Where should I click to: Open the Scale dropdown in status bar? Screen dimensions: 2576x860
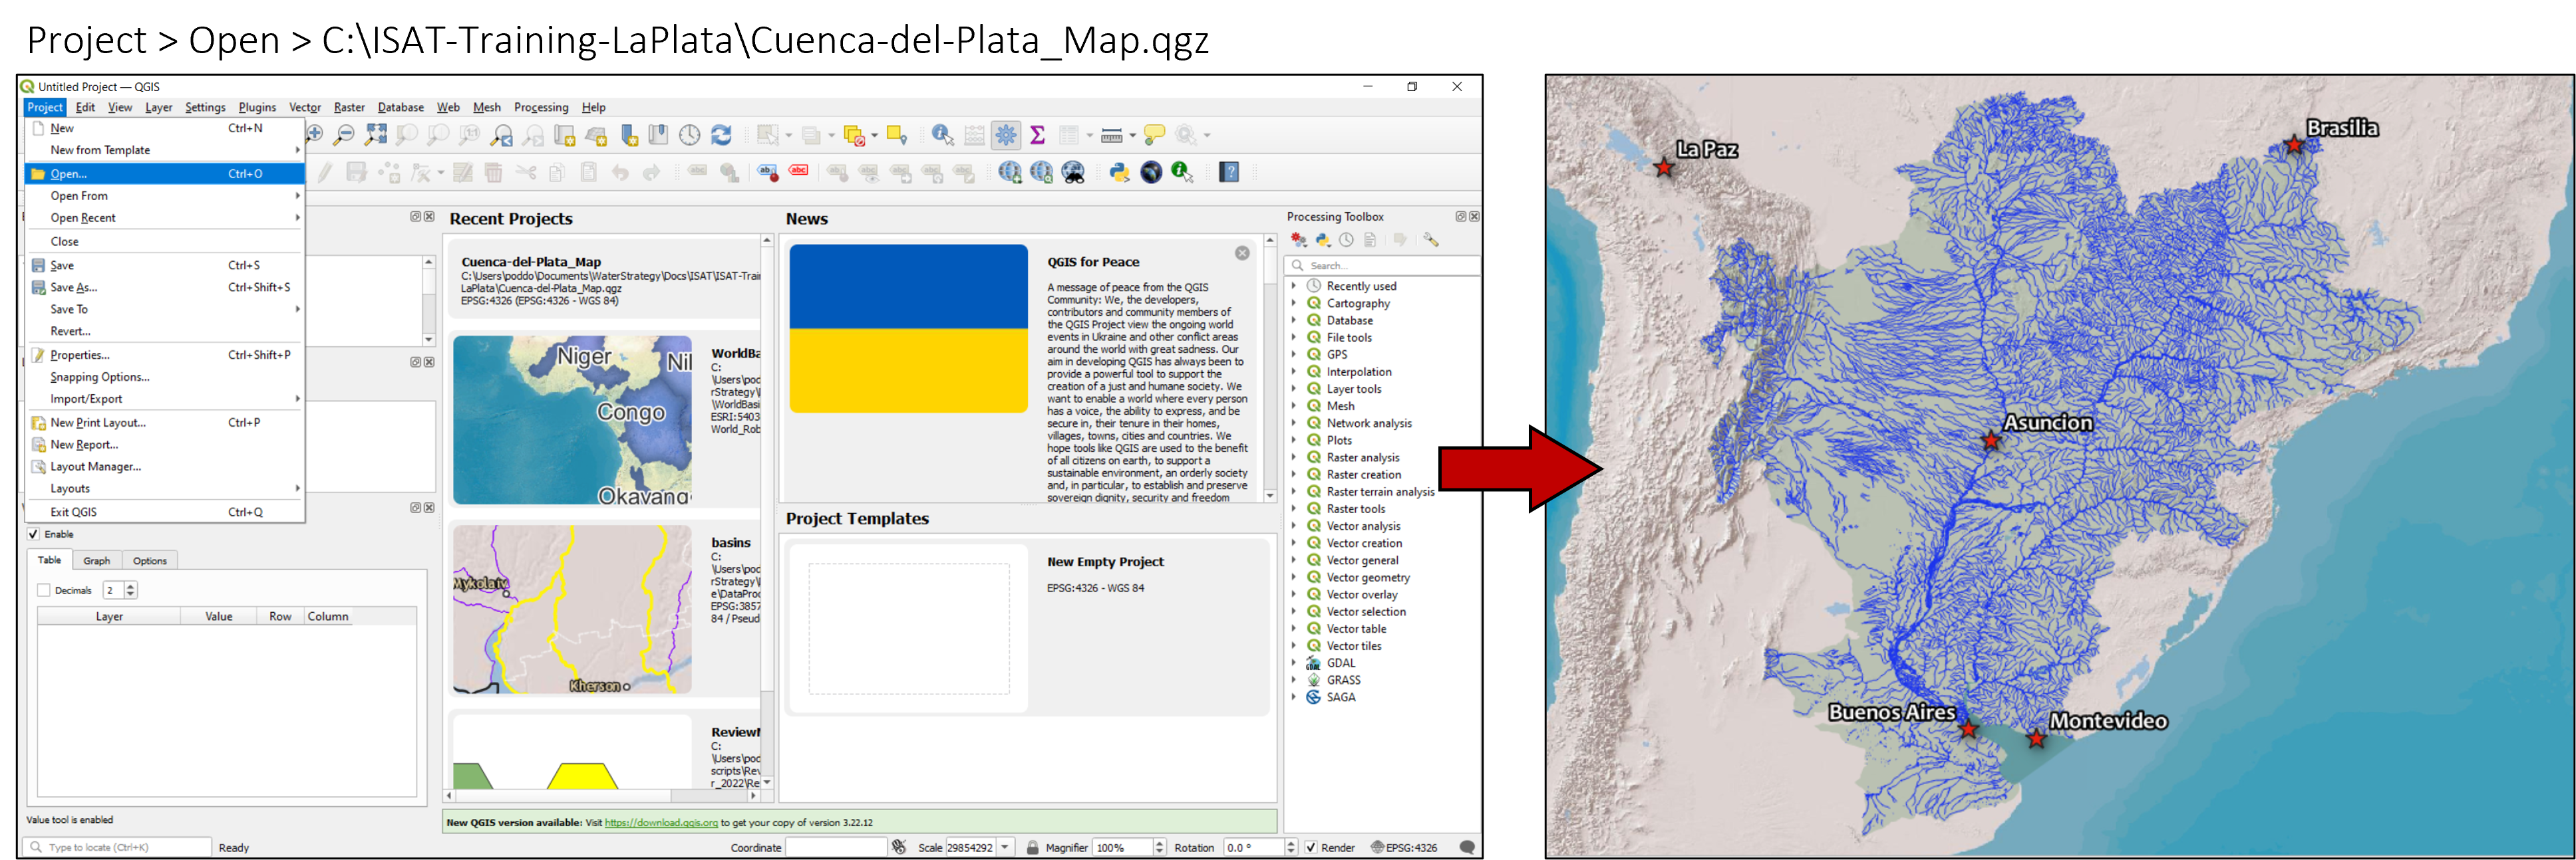click(x=1006, y=847)
